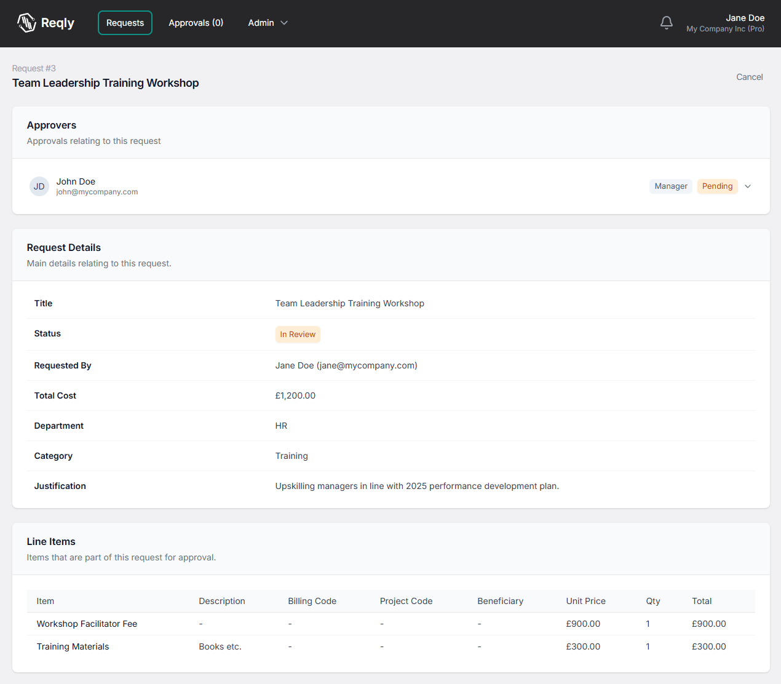Click the Team Leadership Training Workshop heading
Image resolution: width=781 pixels, height=684 pixels.
105,82
